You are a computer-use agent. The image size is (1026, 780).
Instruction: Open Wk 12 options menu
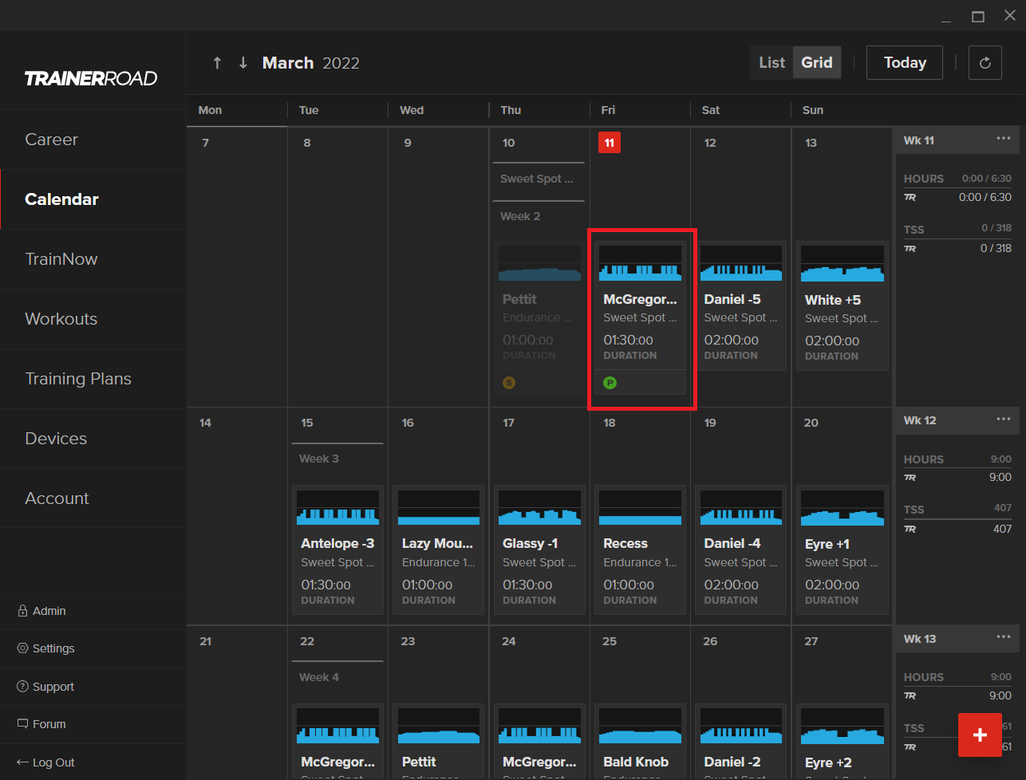tap(1003, 419)
